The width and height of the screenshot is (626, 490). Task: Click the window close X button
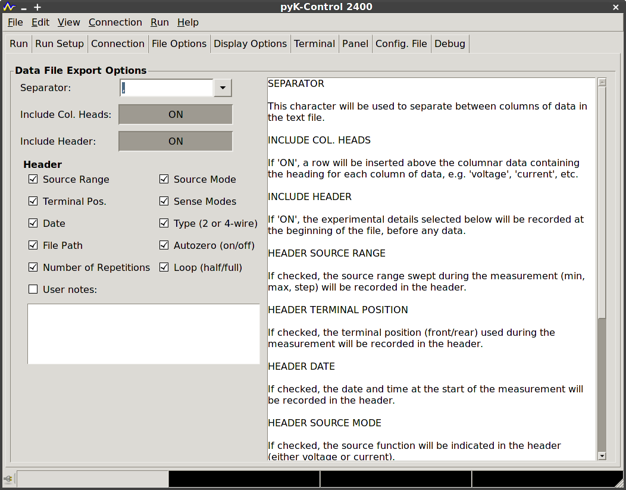616,7
